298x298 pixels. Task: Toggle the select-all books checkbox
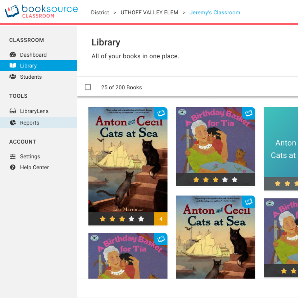(88, 87)
